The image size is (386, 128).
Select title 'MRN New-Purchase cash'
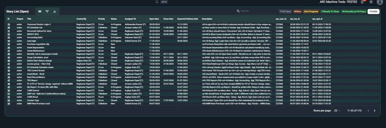pos(39,104)
